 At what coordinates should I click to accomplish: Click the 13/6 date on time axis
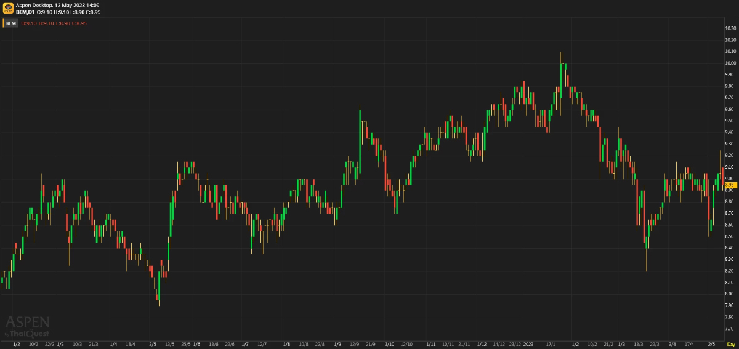pos(214,343)
